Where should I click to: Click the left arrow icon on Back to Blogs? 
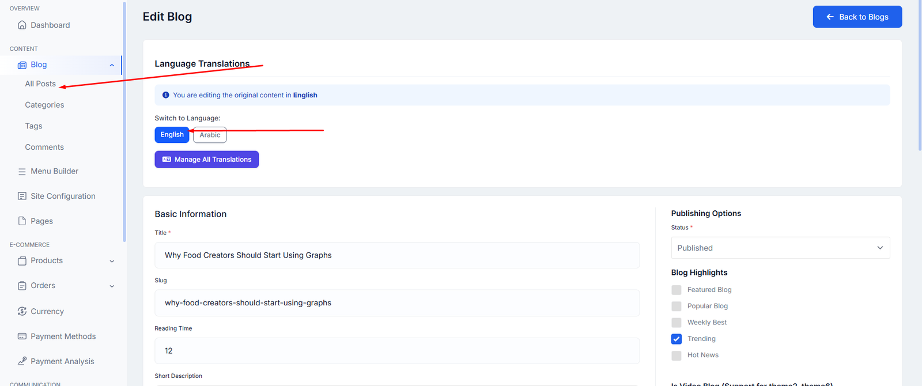click(x=830, y=17)
